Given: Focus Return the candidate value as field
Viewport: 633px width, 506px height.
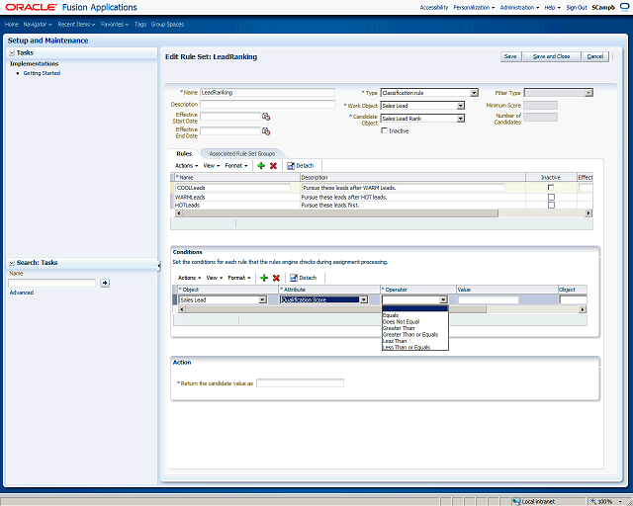Looking at the screenshot, I should point(300,382).
